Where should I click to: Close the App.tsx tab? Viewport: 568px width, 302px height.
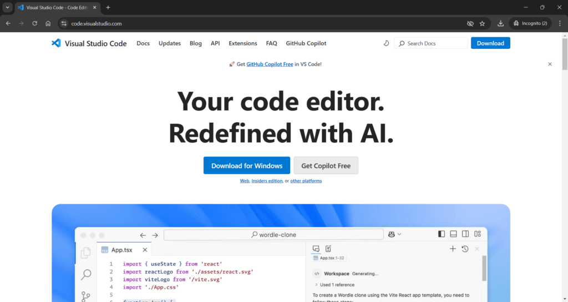point(145,250)
